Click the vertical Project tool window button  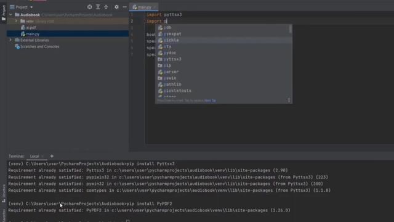(4, 12)
